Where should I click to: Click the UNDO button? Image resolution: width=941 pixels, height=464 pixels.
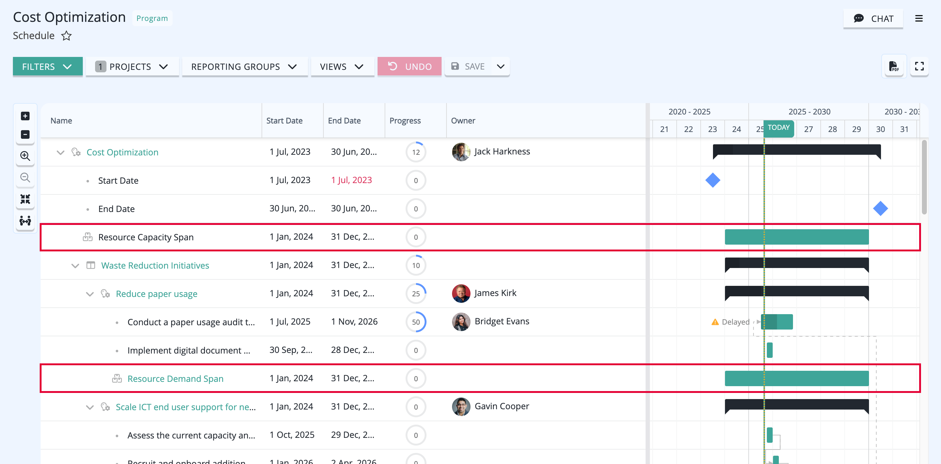[409, 66]
